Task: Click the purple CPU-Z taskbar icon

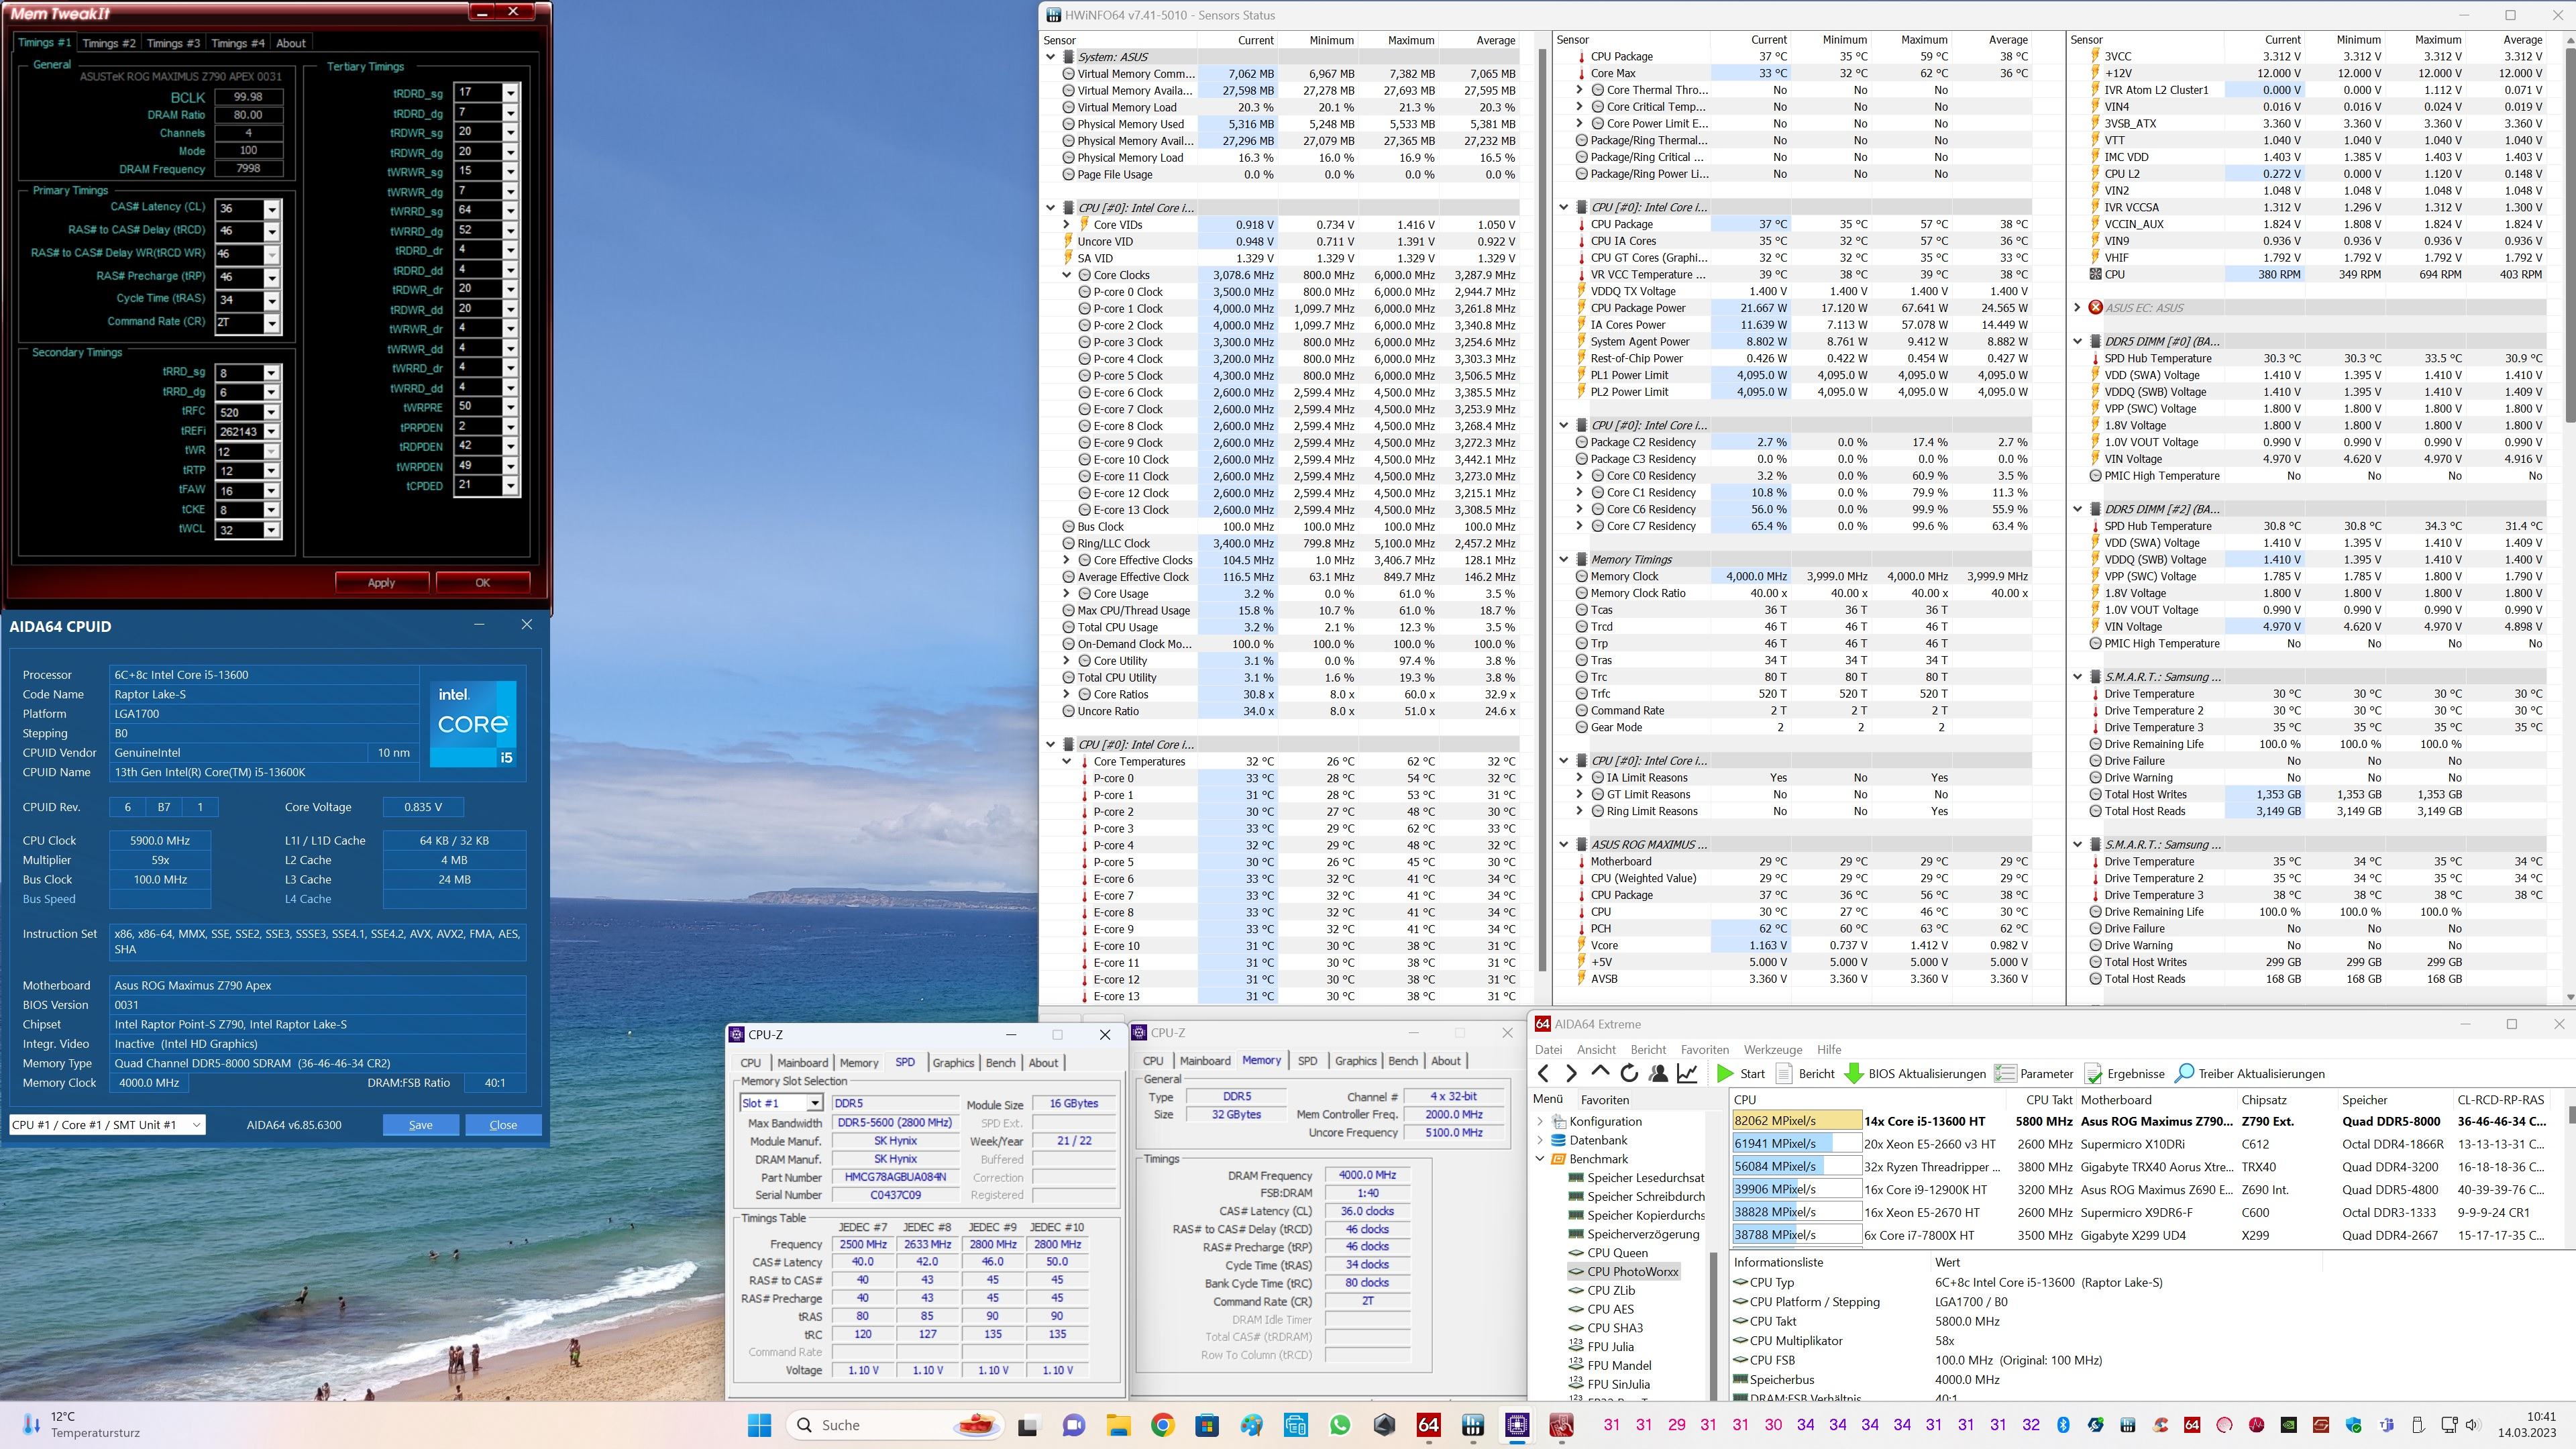Action: 1517,1425
